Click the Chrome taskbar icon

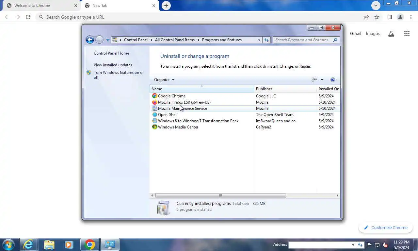click(90, 244)
